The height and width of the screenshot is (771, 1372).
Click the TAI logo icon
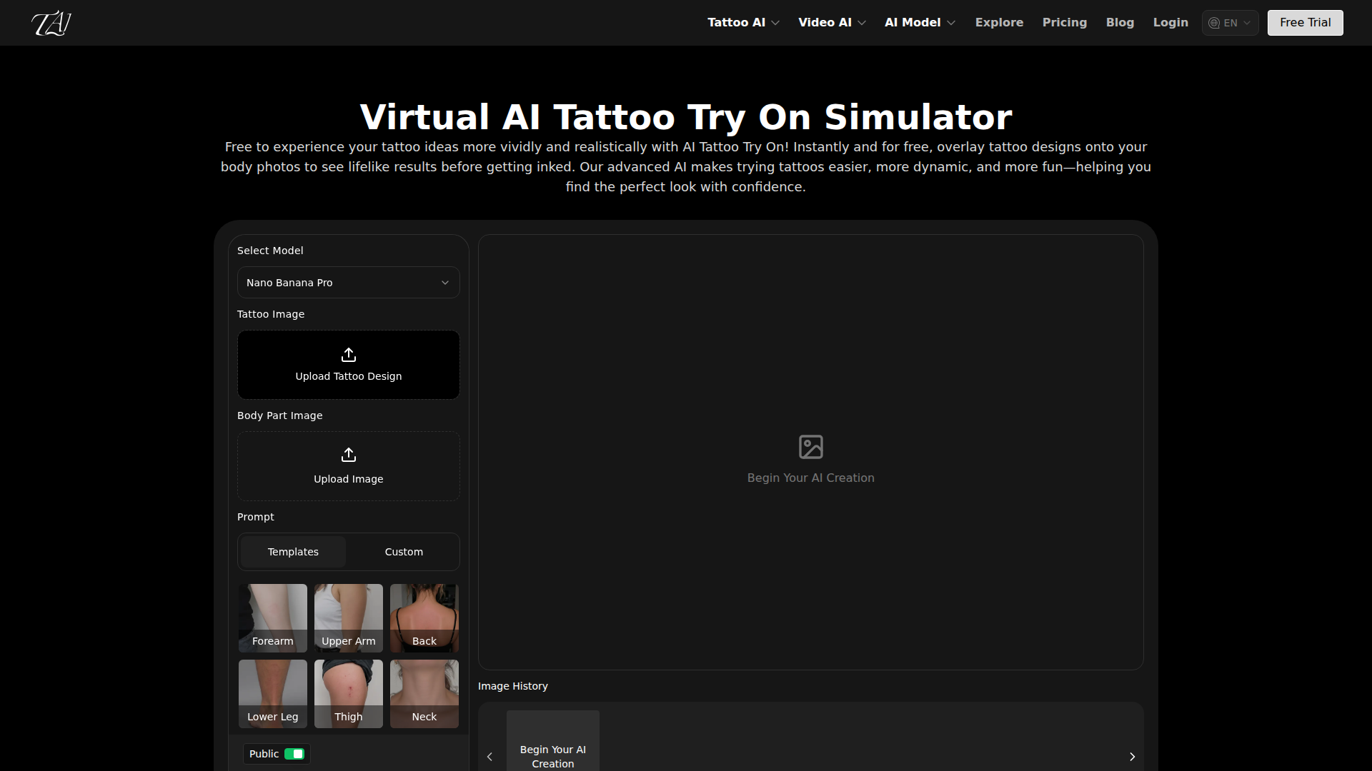51,23
